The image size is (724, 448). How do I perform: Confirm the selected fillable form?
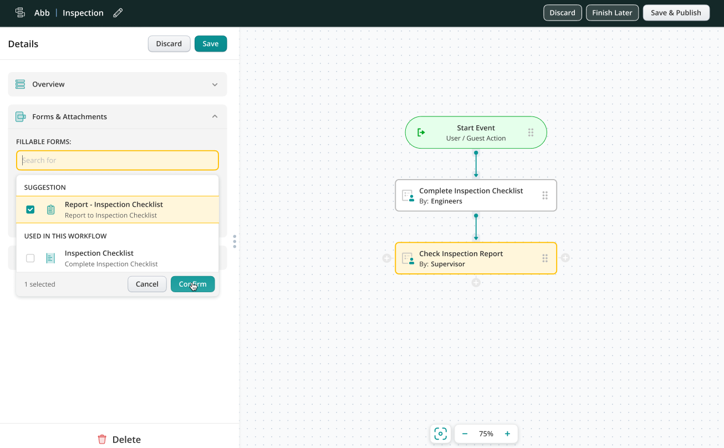click(x=192, y=284)
